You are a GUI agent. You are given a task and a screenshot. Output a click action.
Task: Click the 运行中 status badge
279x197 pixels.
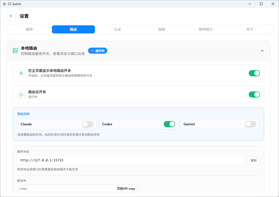tap(98, 51)
